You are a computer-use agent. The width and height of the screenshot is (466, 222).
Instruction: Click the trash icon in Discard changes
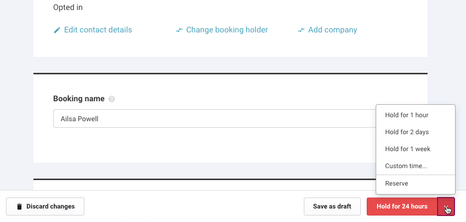19,207
